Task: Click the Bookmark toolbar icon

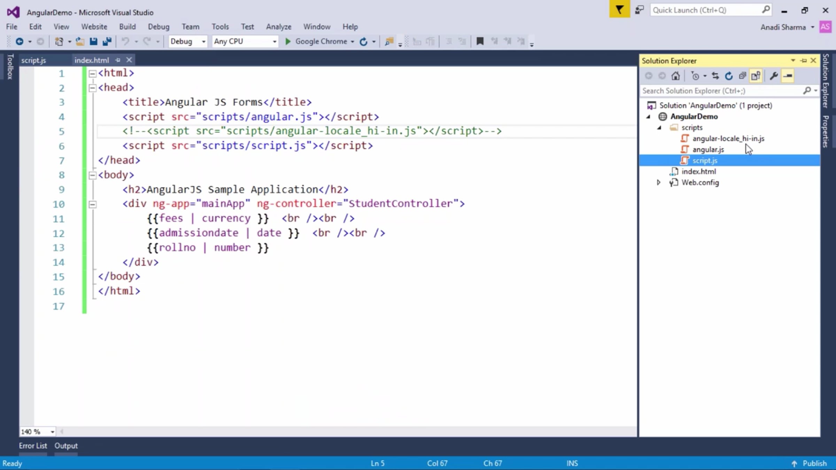Action: [480, 41]
